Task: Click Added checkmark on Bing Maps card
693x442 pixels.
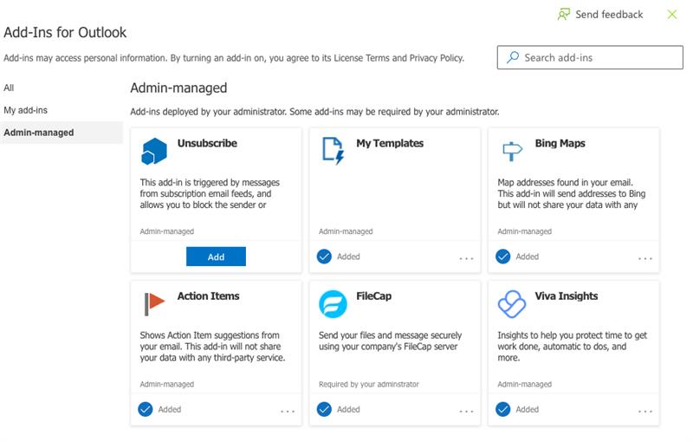Action: pos(503,257)
